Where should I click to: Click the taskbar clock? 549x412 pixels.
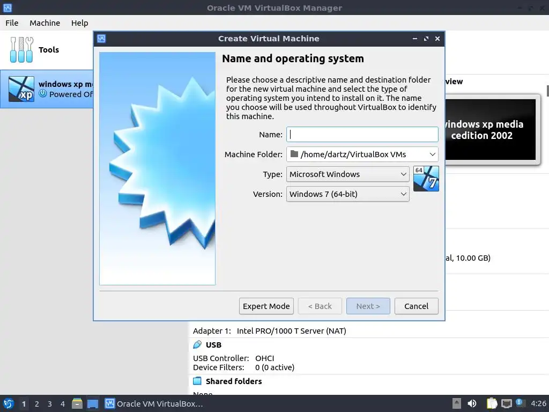tap(538, 403)
